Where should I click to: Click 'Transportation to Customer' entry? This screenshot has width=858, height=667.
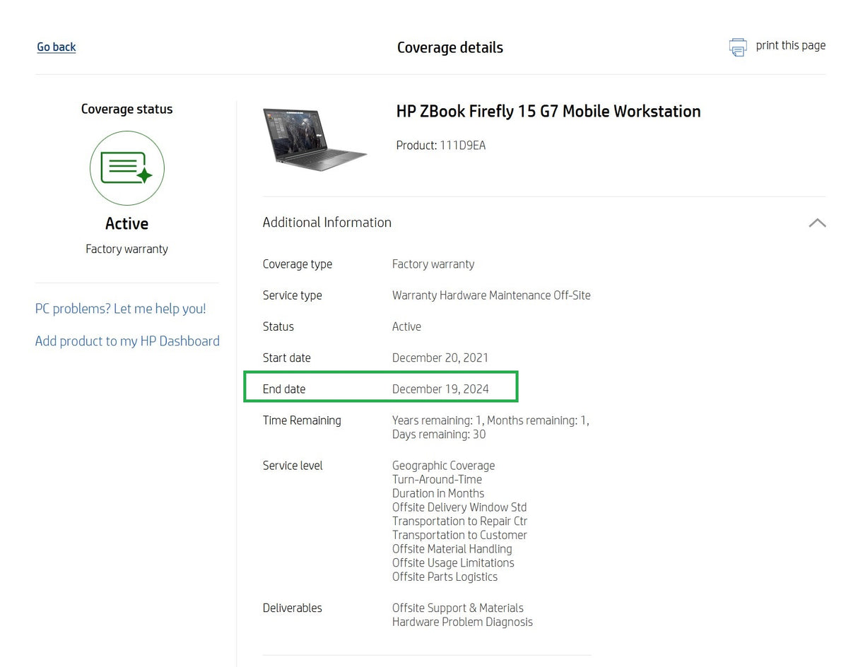[459, 535]
